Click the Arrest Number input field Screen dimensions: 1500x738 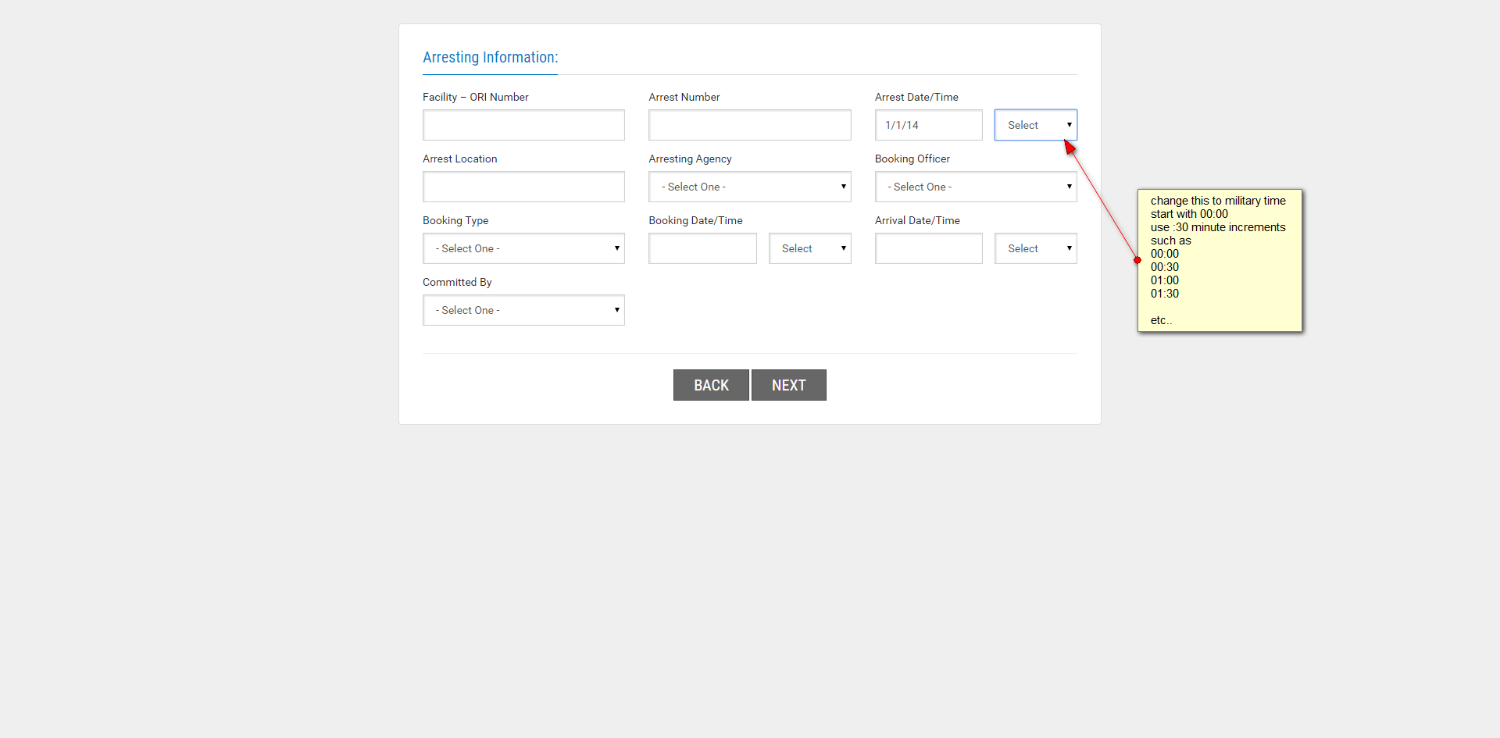[x=749, y=125]
